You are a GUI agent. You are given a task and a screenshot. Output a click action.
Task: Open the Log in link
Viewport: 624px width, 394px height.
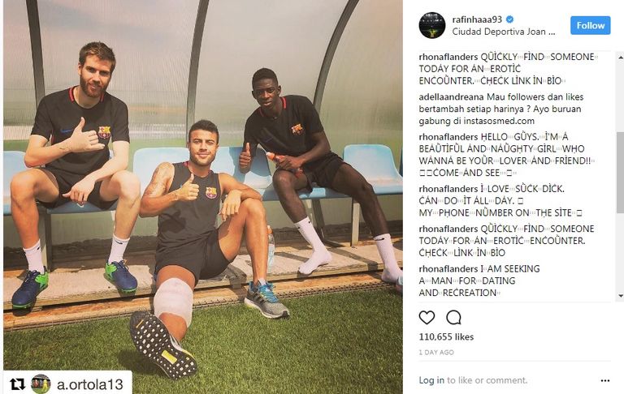point(431,380)
